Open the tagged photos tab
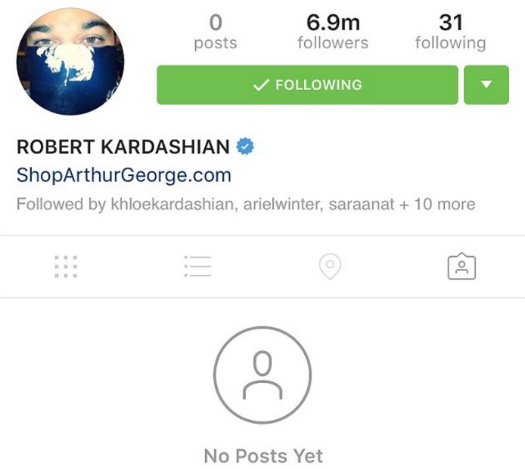Image resolution: width=525 pixels, height=469 pixels. point(461,266)
